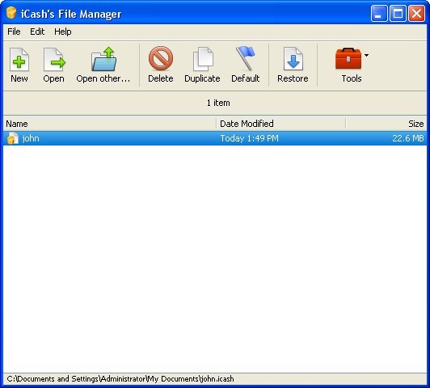Expand the Tools dropdown arrow
The width and height of the screenshot is (430, 388).
pyautogui.click(x=366, y=56)
